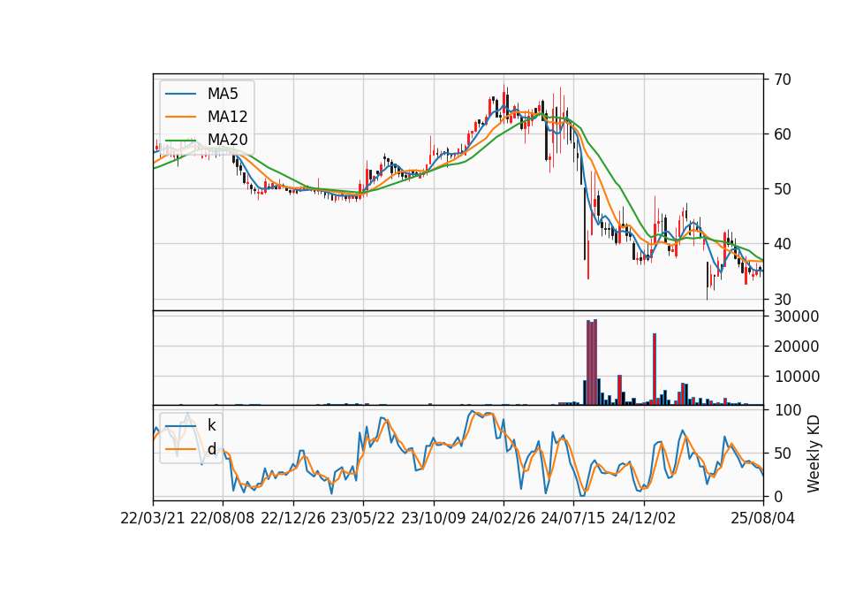Viewport: 848px width, 610px height.
Task: Click the blue MA5 legend line sample
Action: tap(180, 94)
